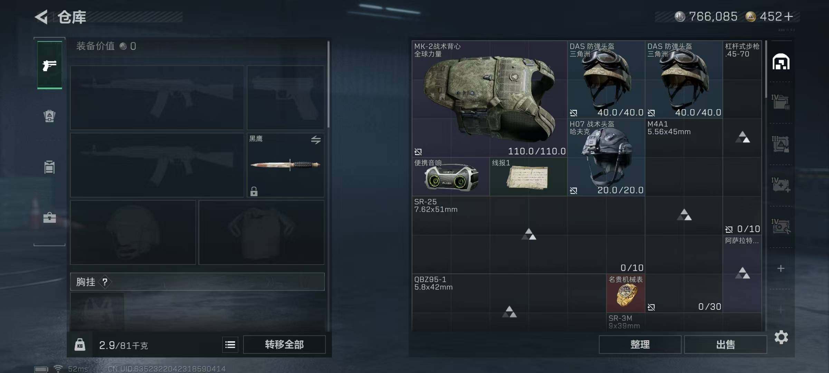
Task: Open the list view icon beside 转移全部
Action: click(x=230, y=344)
